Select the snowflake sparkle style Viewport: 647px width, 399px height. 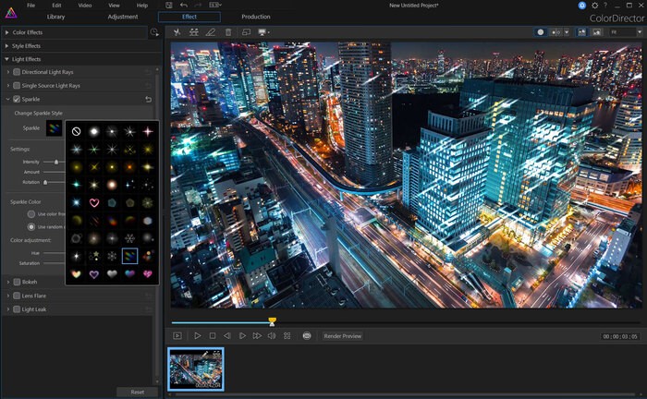[112, 256]
